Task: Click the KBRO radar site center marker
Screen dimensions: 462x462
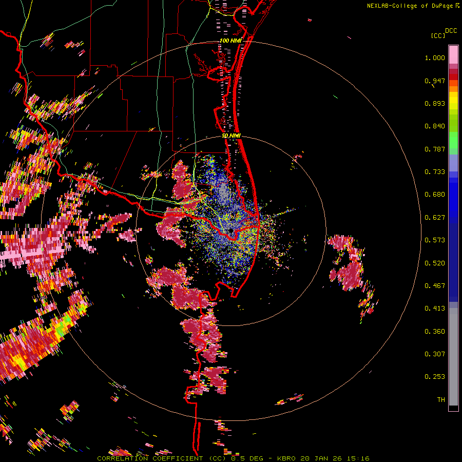Action: 231,231
